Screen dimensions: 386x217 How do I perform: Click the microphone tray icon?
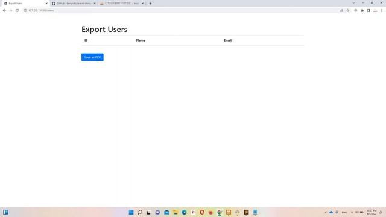click(337, 212)
